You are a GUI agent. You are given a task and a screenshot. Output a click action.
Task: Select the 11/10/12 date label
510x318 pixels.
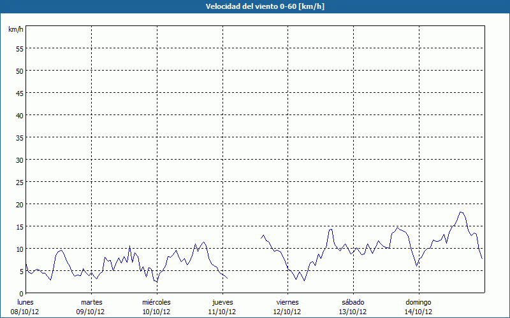pos(222,312)
